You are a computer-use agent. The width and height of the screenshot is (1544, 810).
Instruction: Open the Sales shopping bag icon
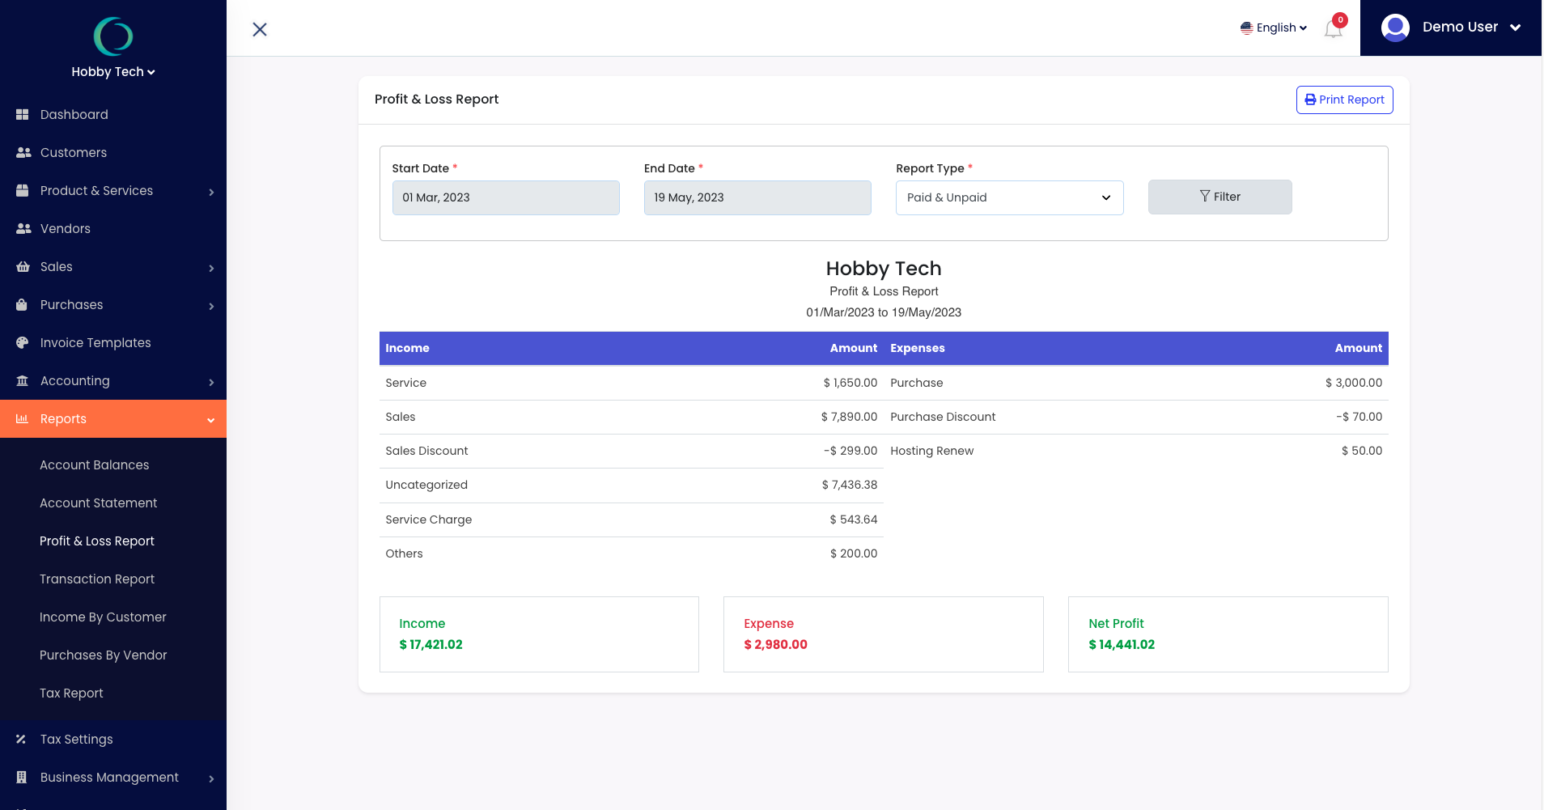point(23,266)
